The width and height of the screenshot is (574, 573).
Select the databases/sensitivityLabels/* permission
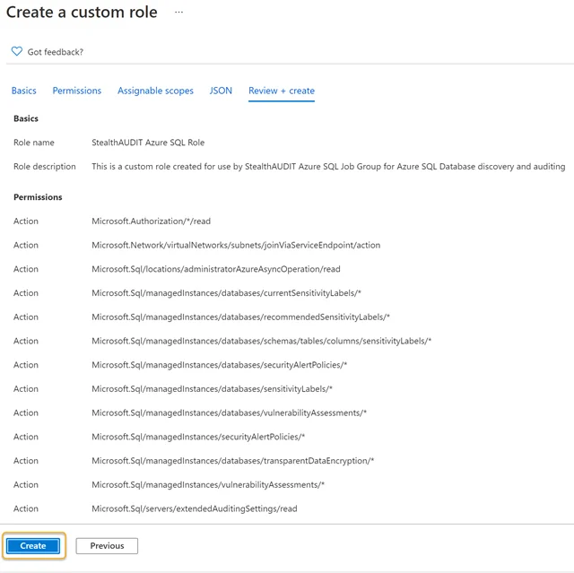tap(212, 389)
